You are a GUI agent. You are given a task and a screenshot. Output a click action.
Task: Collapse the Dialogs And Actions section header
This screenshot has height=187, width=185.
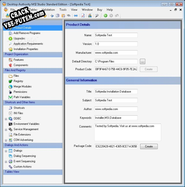pos(33,145)
